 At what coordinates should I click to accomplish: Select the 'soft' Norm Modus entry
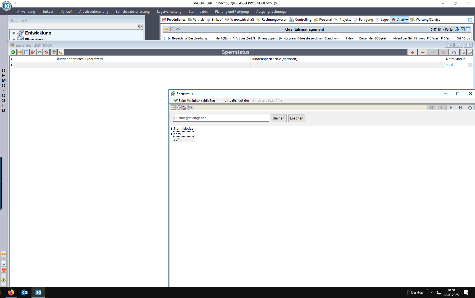(x=177, y=140)
